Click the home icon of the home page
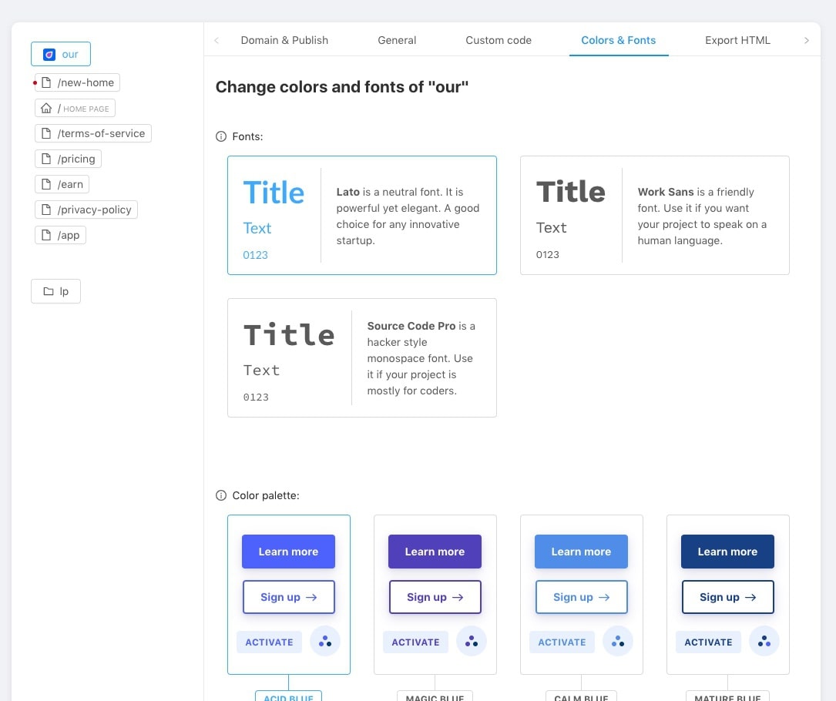This screenshot has height=701, width=836. 46,109
